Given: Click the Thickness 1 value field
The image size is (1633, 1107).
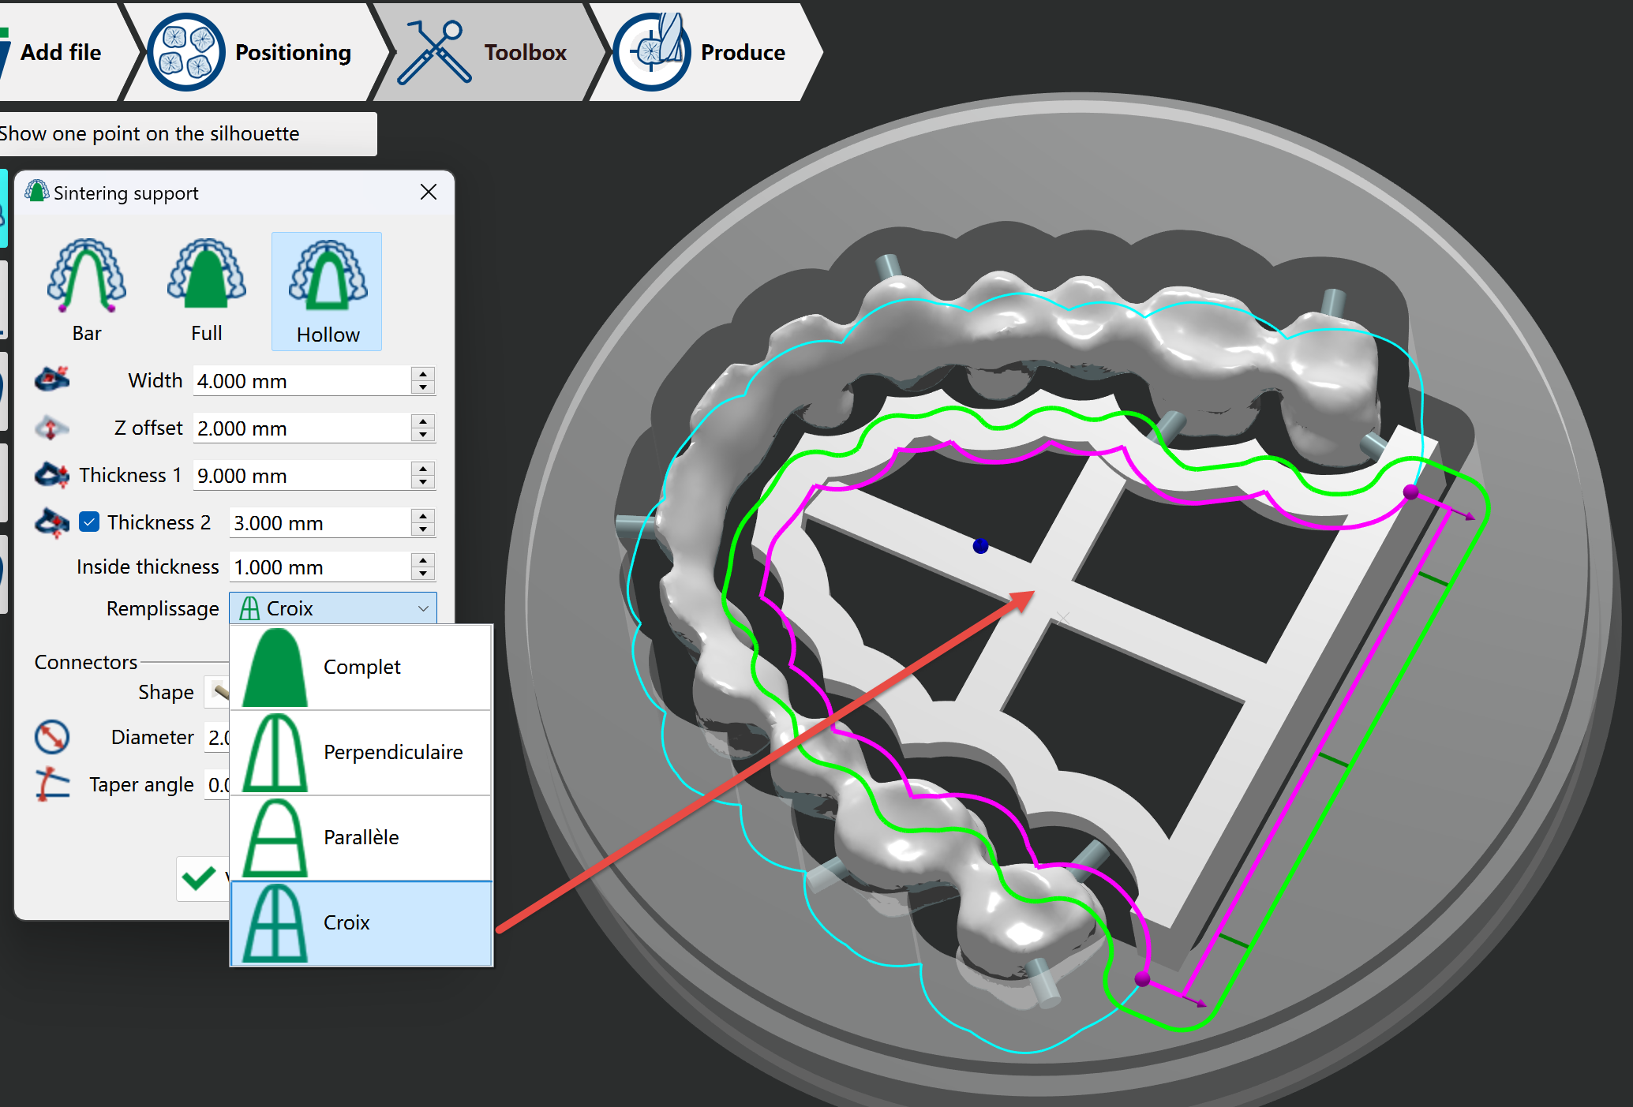Looking at the screenshot, I should 302,476.
